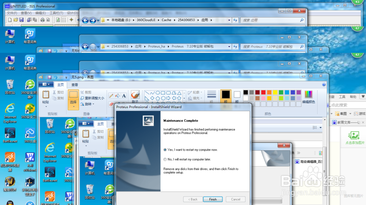The image size is (366, 205).
Task: Click Cancel in the InstallShield Wizard
Action: tap(235, 200)
